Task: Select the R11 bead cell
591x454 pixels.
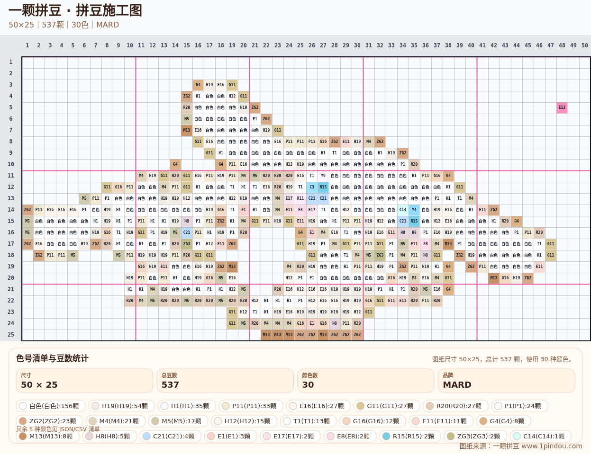Action: click(x=300, y=198)
